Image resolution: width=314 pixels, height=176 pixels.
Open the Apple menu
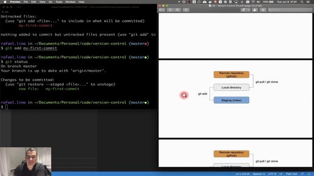(5, 2)
